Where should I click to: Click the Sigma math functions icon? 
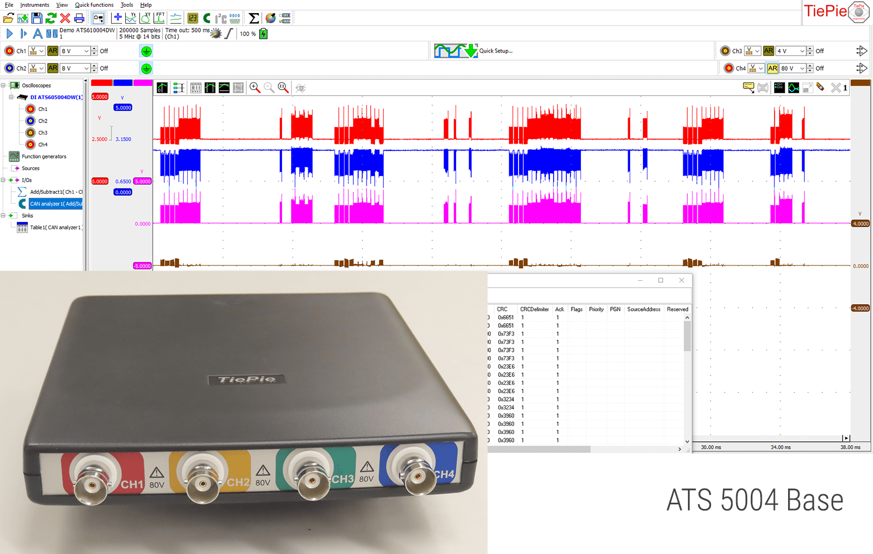point(254,18)
